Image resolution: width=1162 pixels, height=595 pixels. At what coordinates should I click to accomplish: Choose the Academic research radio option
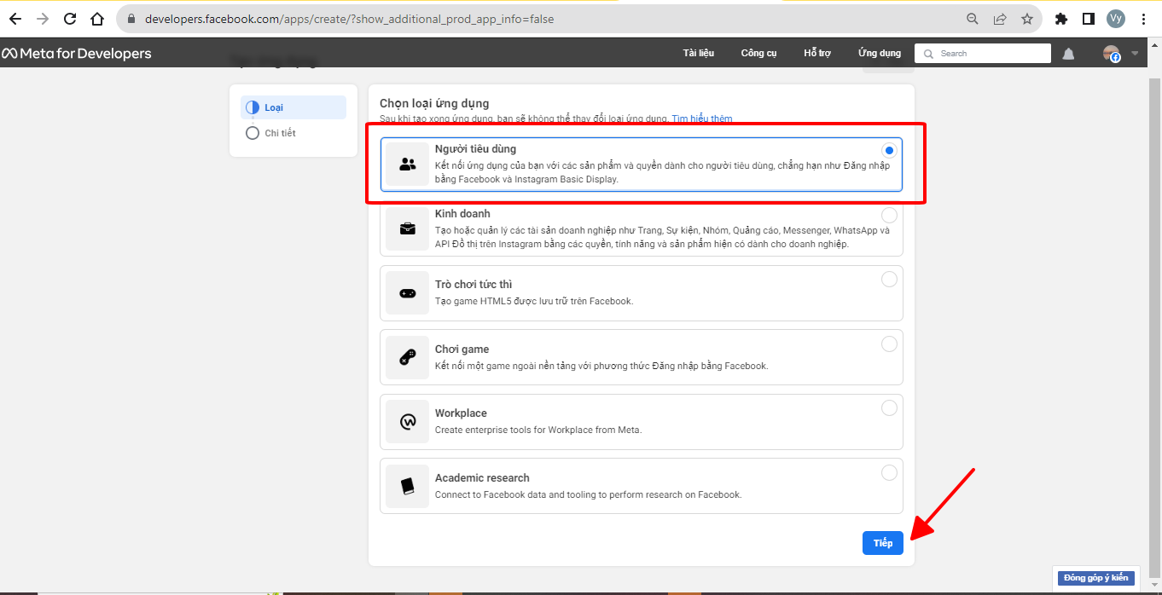[889, 472]
